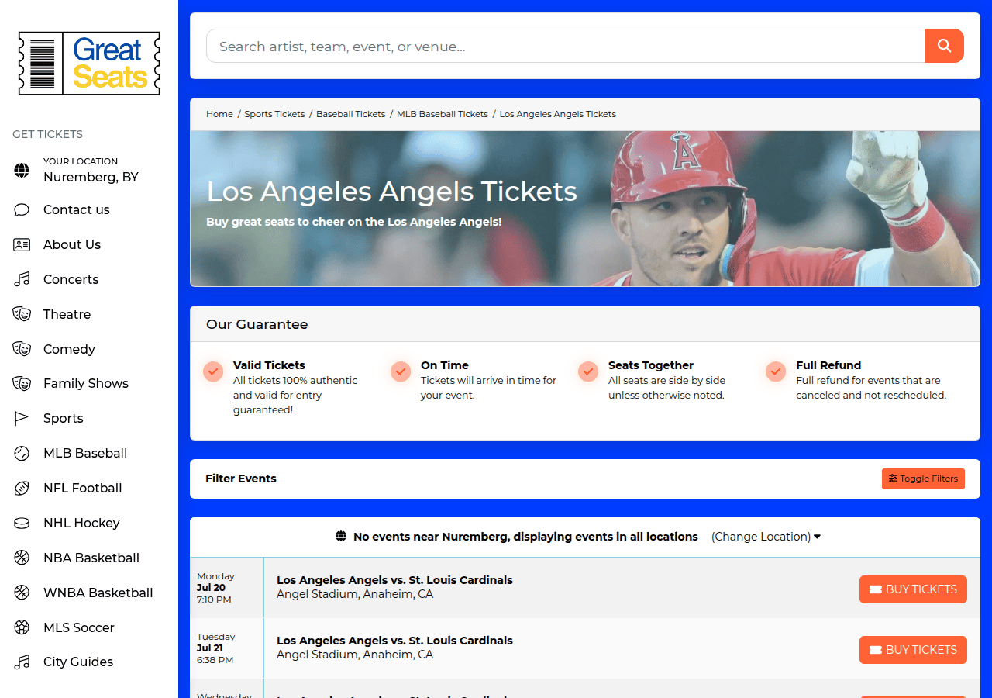This screenshot has width=992, height=698.
Task: Click the Home breadcrumb link
Action: coord(219,114)
